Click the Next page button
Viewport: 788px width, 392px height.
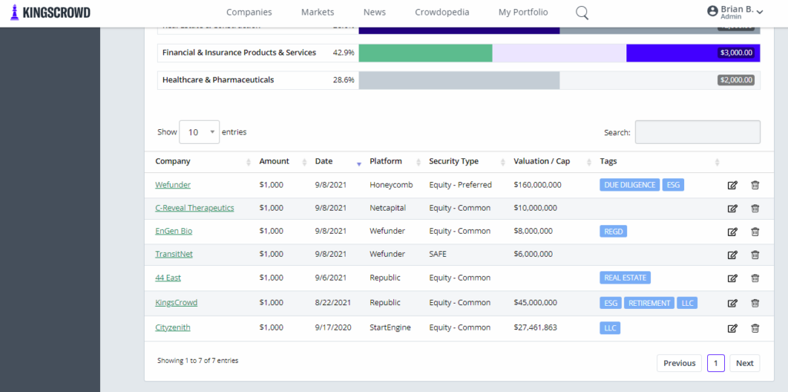click(745, 364)
